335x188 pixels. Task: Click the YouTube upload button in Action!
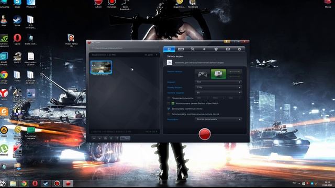(x=125, y=138)
